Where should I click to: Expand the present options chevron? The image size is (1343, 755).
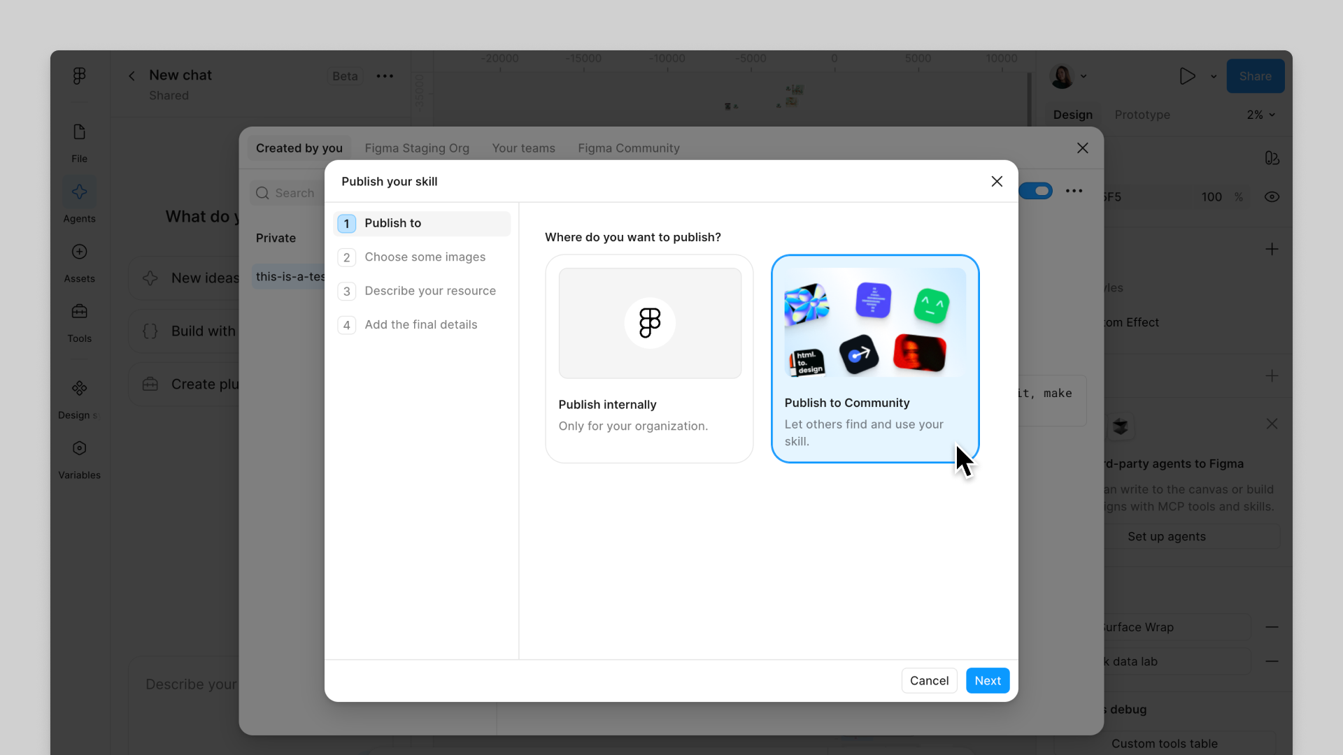[1214, 76]
